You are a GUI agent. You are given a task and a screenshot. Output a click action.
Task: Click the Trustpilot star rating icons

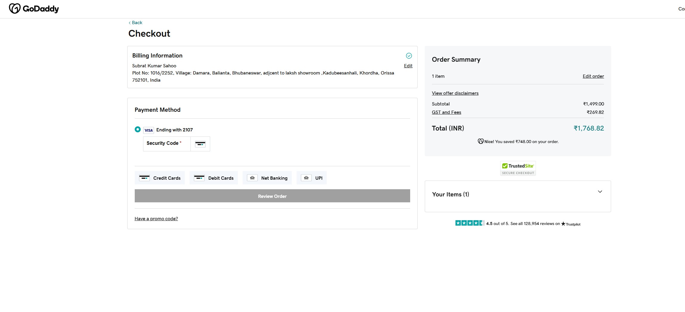click(469, 223)
